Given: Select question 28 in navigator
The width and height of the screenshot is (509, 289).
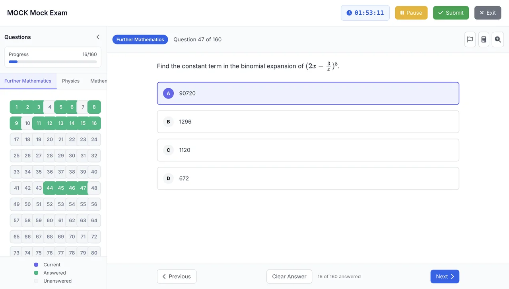Looking at the screenshot, I should (x=50, y=155).
